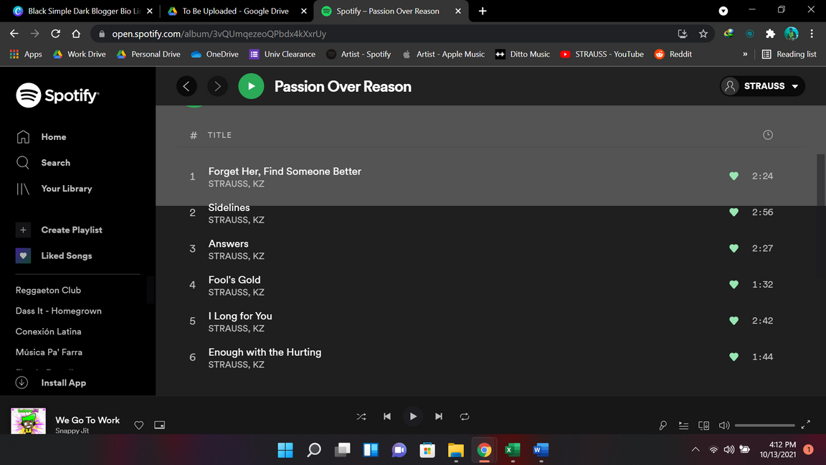Open Your Library in sidebar
826x465 pixels.
coord(54,189)
